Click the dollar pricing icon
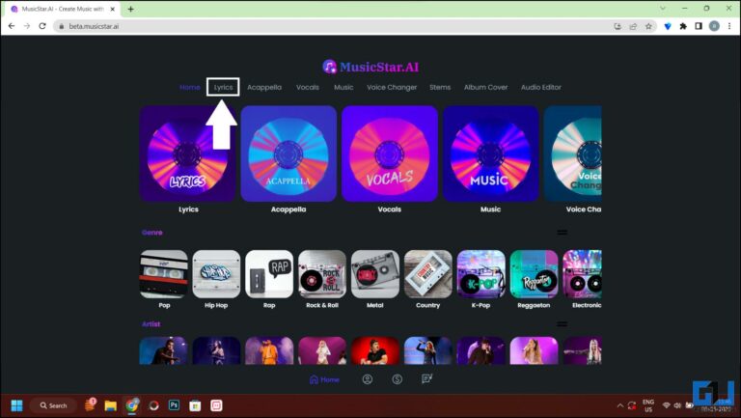Viewport: 741px width, 418px height. point(397,379)
